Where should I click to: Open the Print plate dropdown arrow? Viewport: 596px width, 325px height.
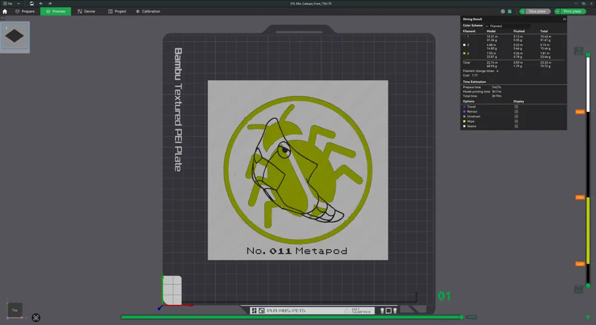click(x=558, y=11)
